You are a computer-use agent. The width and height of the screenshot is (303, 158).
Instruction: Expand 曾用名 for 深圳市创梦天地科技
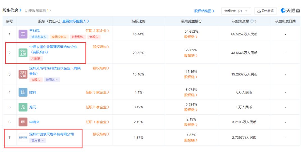[x=37, y=140]
